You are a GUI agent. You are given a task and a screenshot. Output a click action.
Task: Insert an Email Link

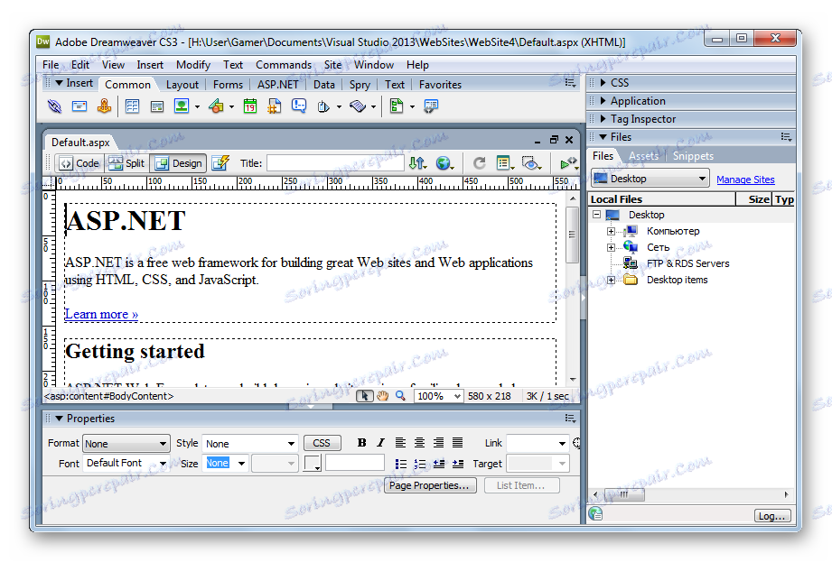tap(79, 106)
